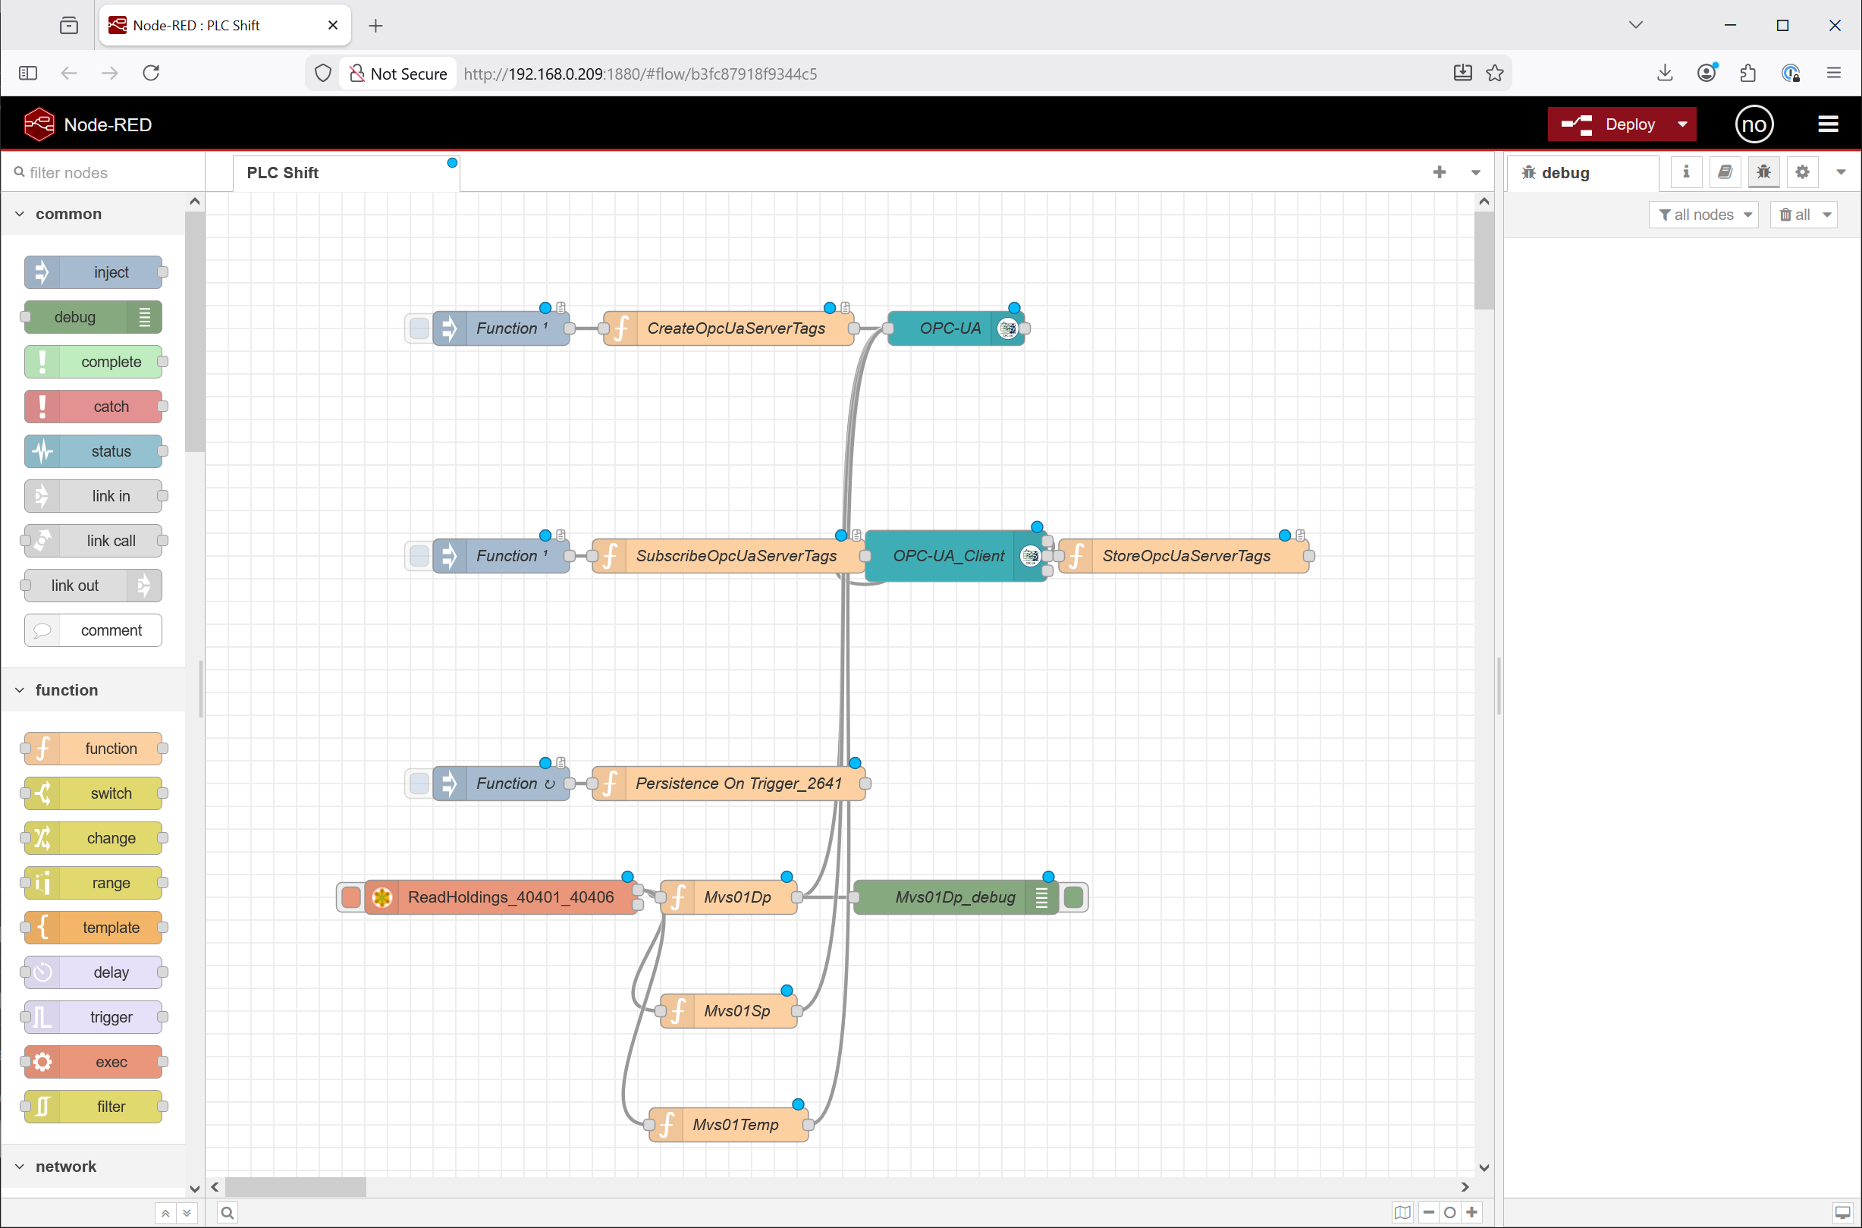The height and width of the screenshot is (1228, 1862).
Task: Click the zoom in plus icon
Action: 1472,1212
